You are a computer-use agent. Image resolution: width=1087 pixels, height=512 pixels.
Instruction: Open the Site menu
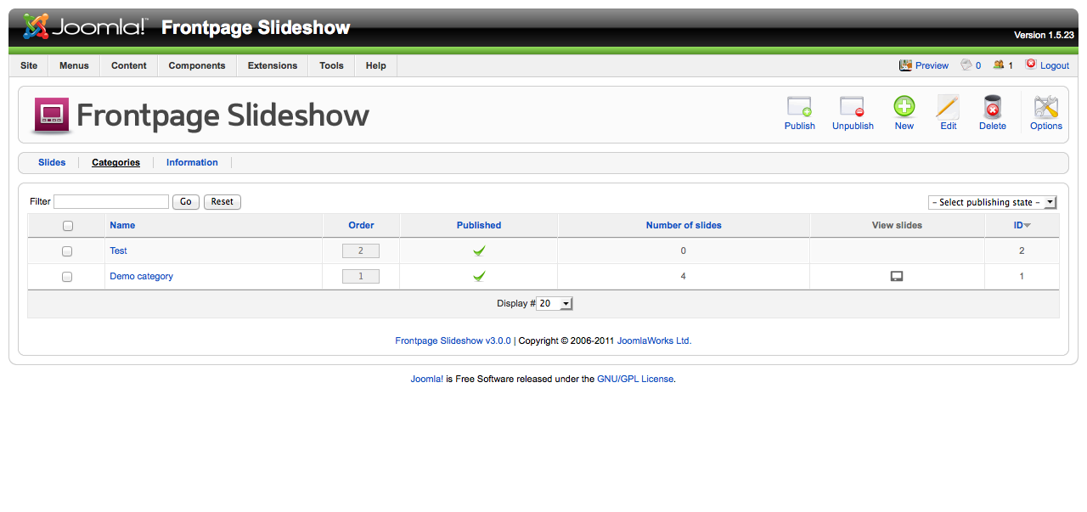point(29,65)
